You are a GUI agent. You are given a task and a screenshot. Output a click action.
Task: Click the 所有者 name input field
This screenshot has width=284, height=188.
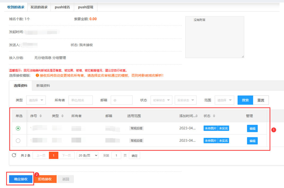click(80, 100)
